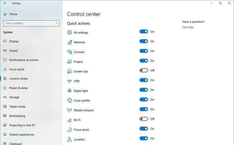Click the Sound speaker icon

pyautogui.click(x=5, y=51)
